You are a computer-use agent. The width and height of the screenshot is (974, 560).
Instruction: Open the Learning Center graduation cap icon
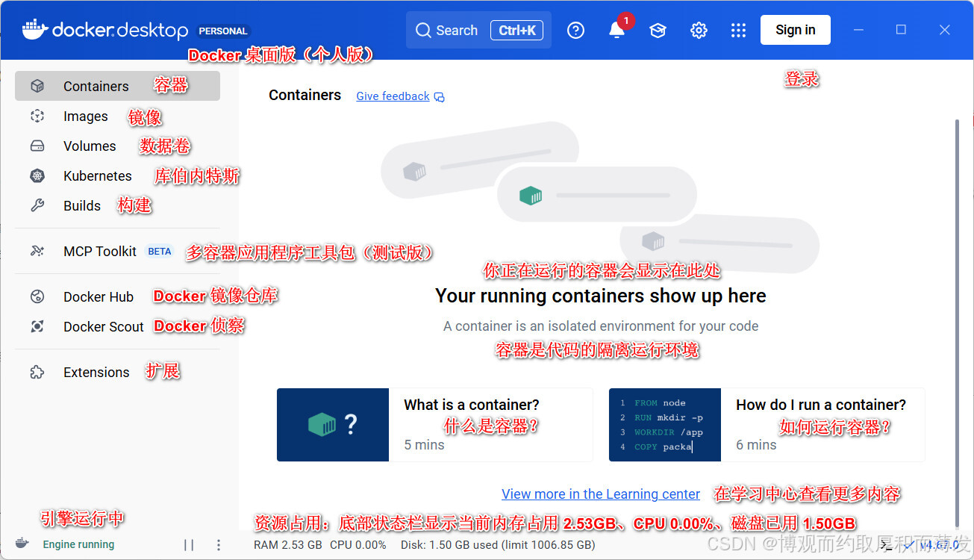pos(658,30)
